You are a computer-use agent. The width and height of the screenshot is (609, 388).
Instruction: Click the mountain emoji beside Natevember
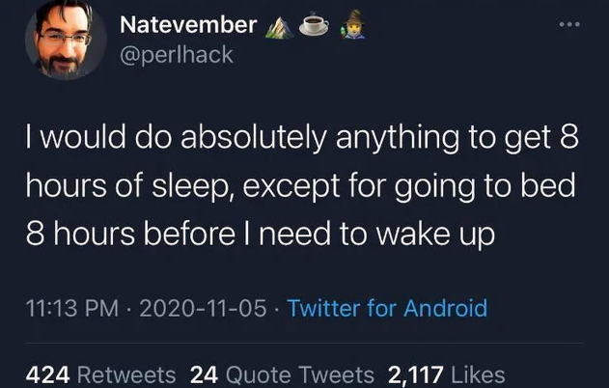(x=278, y=26)
